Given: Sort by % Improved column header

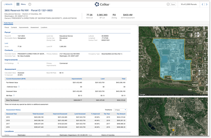Looking at the screenshot, I should click(x=96, y=114).
